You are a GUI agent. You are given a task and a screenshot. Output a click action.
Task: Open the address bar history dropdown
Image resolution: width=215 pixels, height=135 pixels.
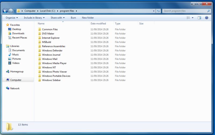(154, 11)
